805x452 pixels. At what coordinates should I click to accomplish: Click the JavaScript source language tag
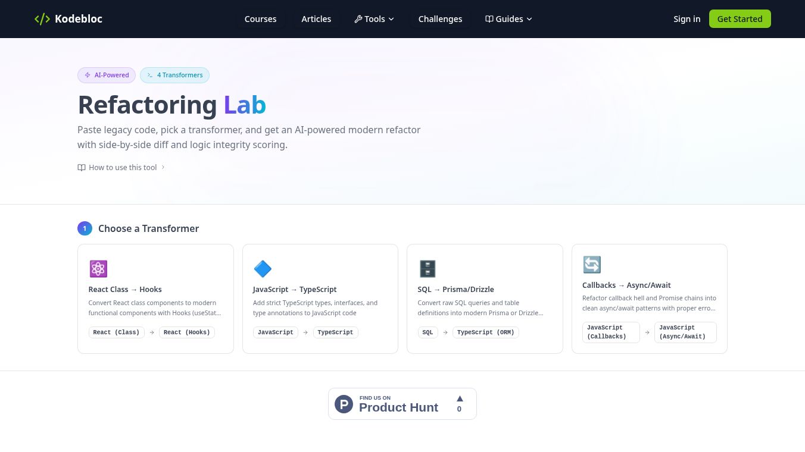tap(276, 332)
